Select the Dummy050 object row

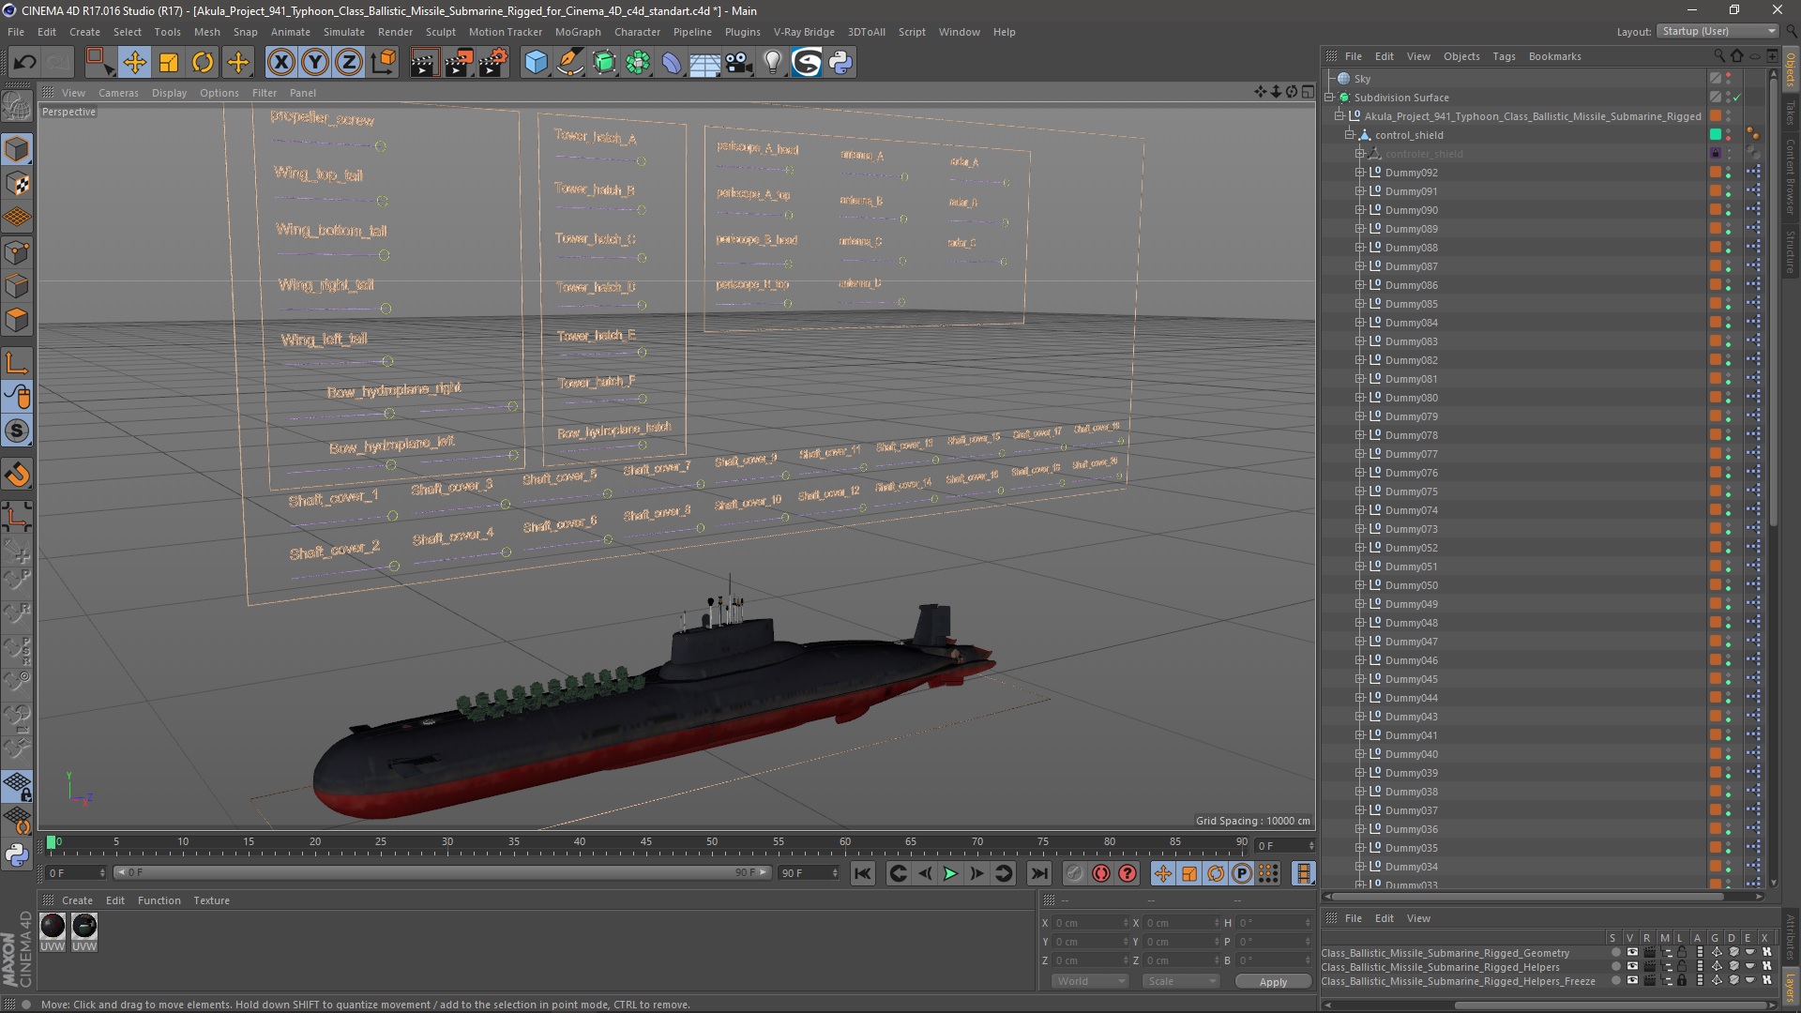click(x=1411, y=585)
